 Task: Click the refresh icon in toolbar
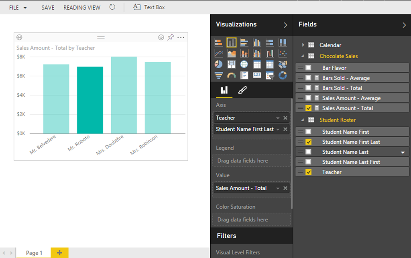pyautogui.click(x=112, y=7)
